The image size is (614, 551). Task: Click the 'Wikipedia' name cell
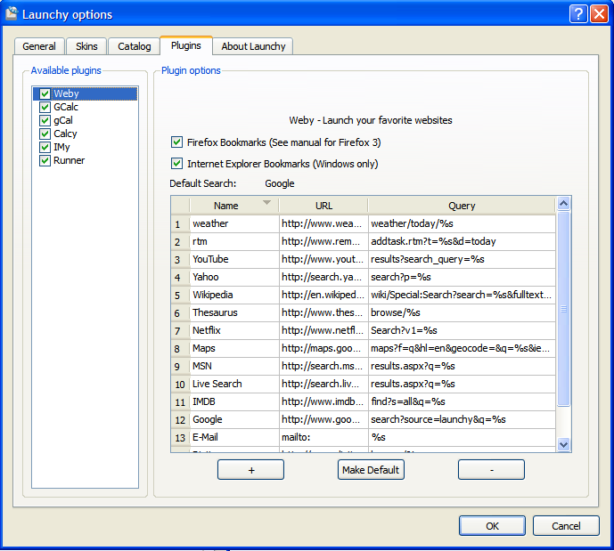click(234, 295)
